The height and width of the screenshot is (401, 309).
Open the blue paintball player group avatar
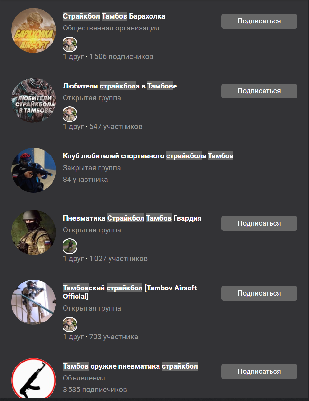[34, 170]
